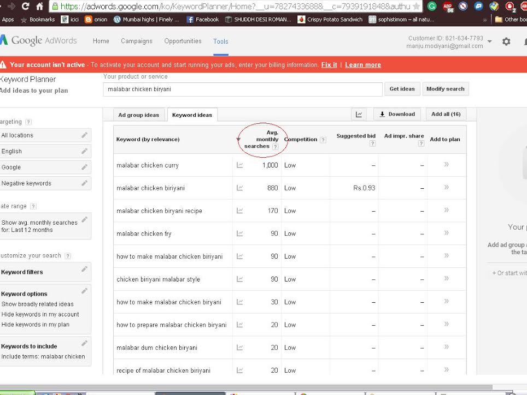Show trend chart for malabar chicken biryani recipe

(239, 211)
